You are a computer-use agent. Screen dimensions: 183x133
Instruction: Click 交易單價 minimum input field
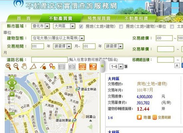(x=166, y=49)
